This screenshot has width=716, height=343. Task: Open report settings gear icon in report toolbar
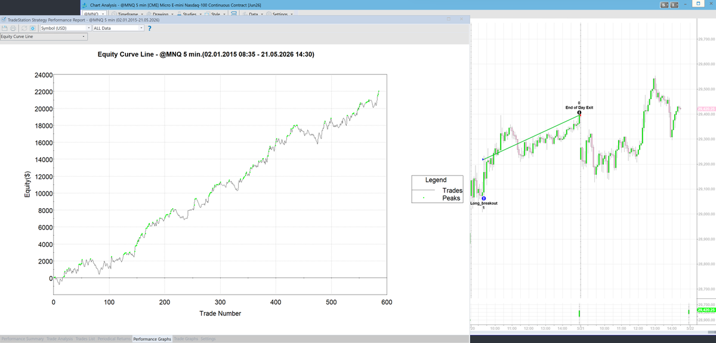(x=32, y=28)
